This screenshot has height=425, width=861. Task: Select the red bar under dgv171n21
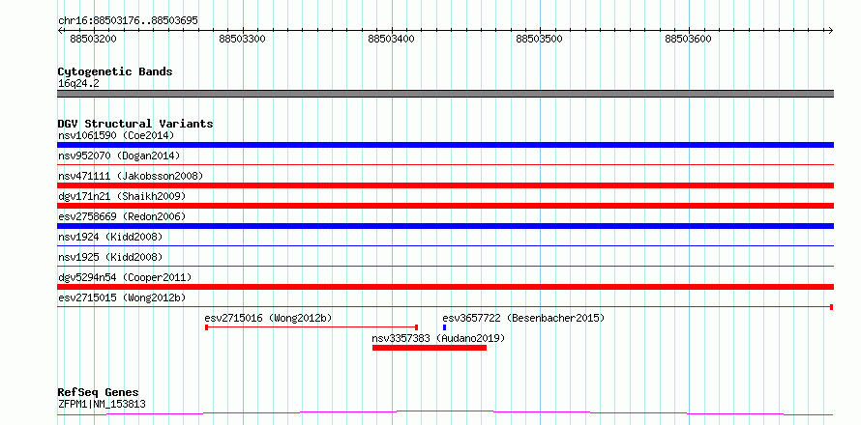coord(445,206)
